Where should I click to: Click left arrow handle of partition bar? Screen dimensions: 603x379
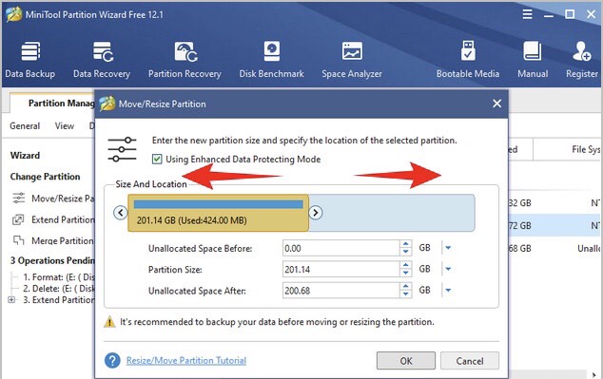coord(121,213)
